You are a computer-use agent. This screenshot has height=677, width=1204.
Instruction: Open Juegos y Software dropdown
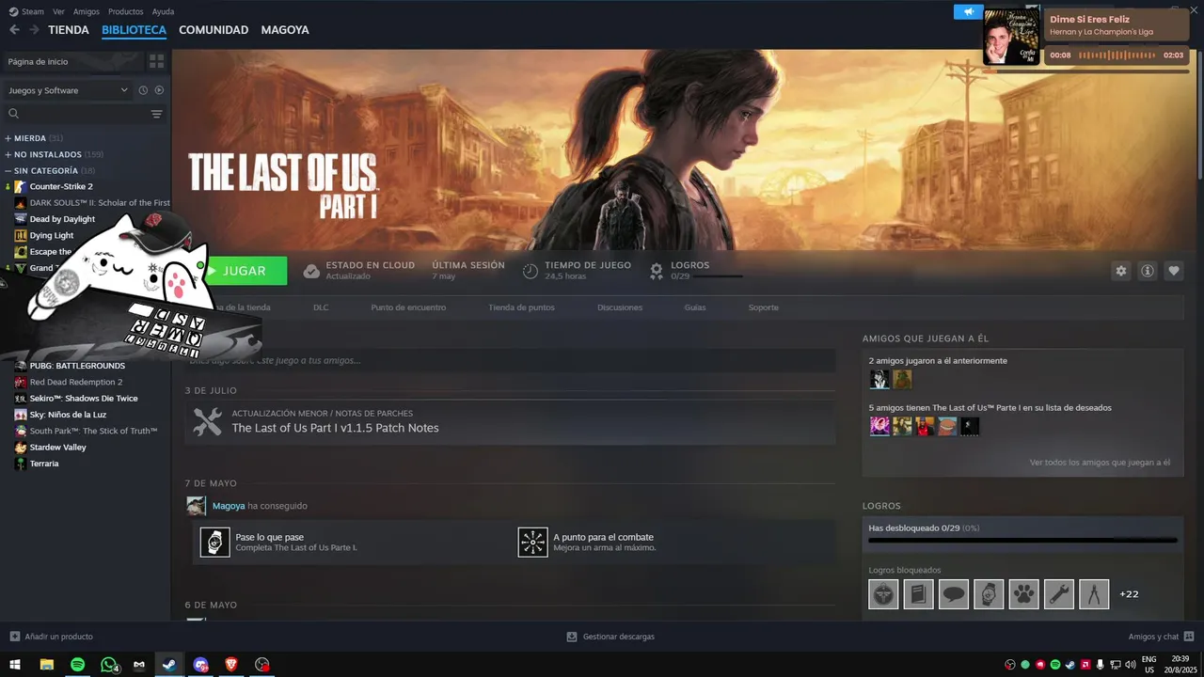[68, 90]
